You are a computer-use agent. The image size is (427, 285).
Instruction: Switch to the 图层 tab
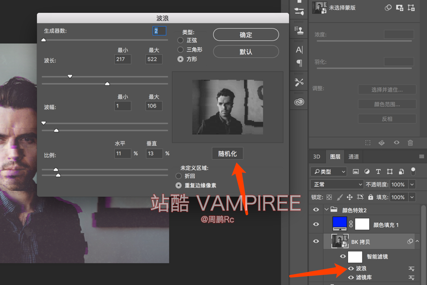click(335, 157)
